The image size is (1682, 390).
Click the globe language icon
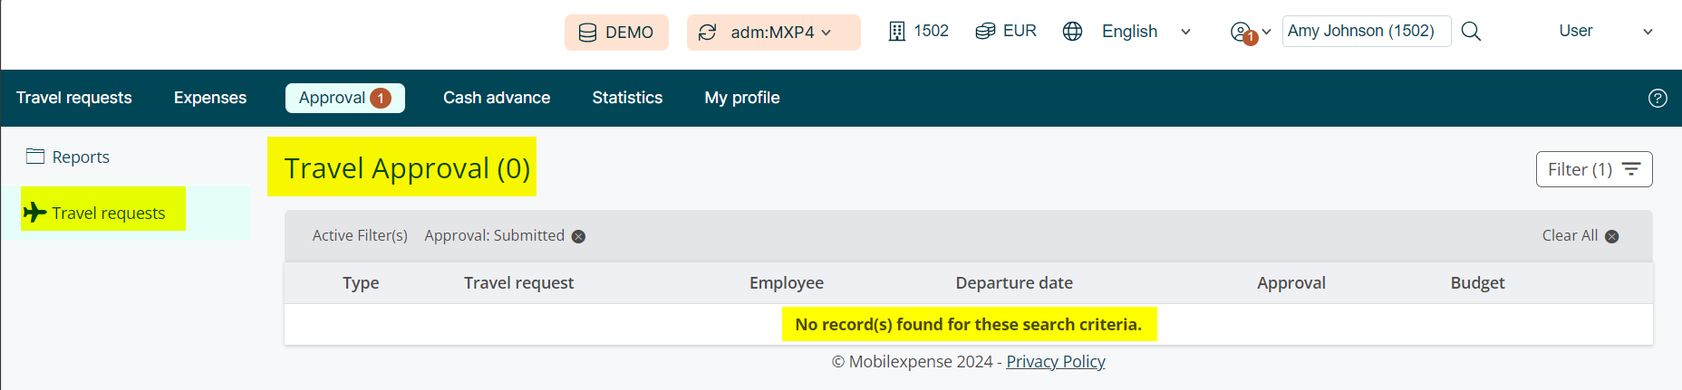pos(1072,32)
